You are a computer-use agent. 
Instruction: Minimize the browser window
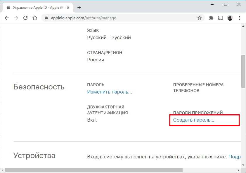[212, 4]
